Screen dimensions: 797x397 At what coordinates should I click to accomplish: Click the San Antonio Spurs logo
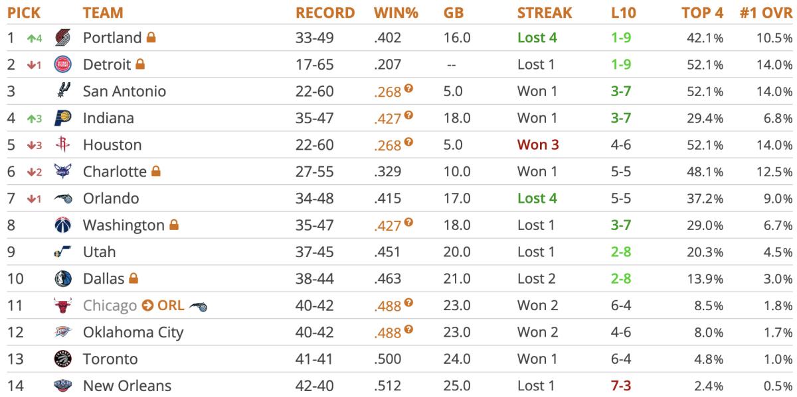pyautogui.click(x=62, y=91)
